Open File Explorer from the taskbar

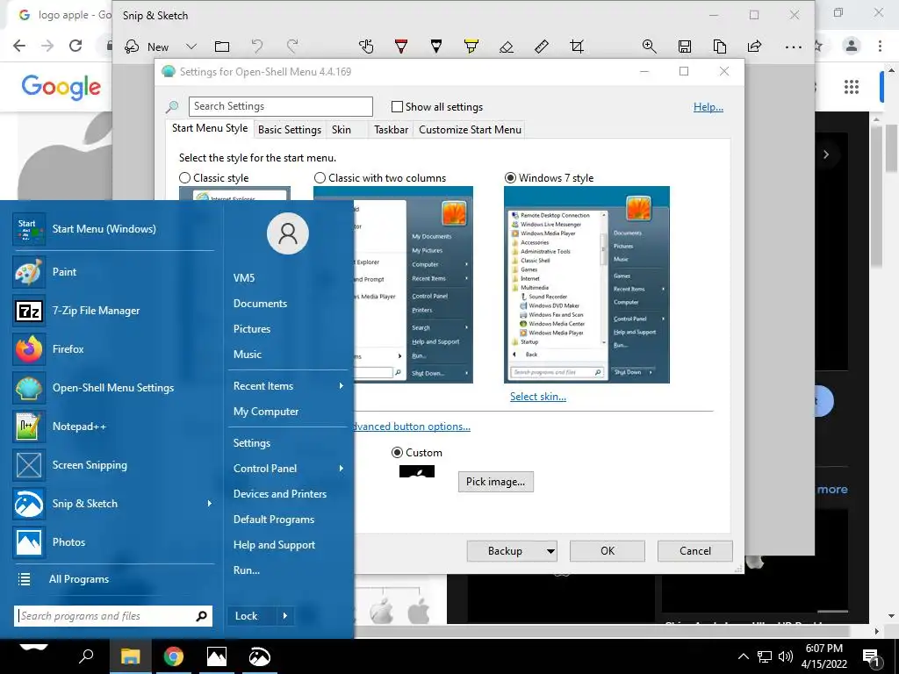[x=130, y=656]
